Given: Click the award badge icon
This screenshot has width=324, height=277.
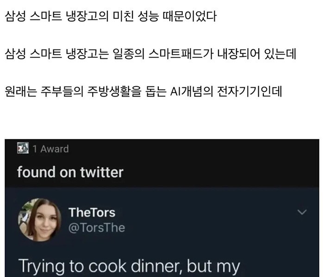Looking at the screenshot, I should tap(23, 148).
